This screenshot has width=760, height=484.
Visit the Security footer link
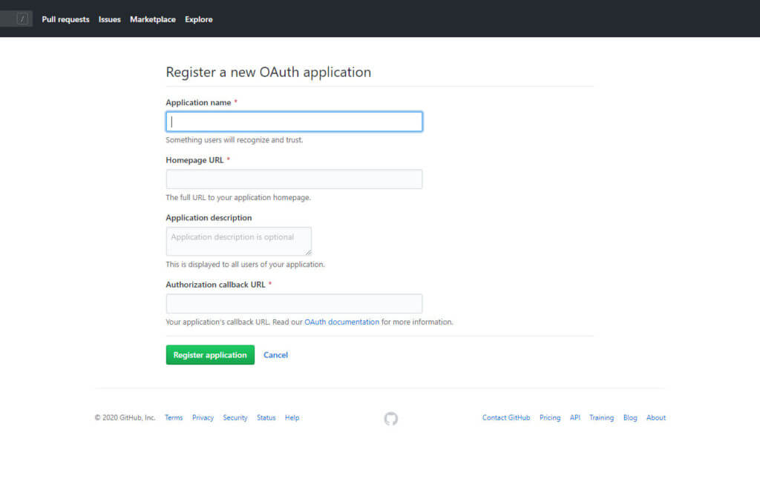coord(235,418)
